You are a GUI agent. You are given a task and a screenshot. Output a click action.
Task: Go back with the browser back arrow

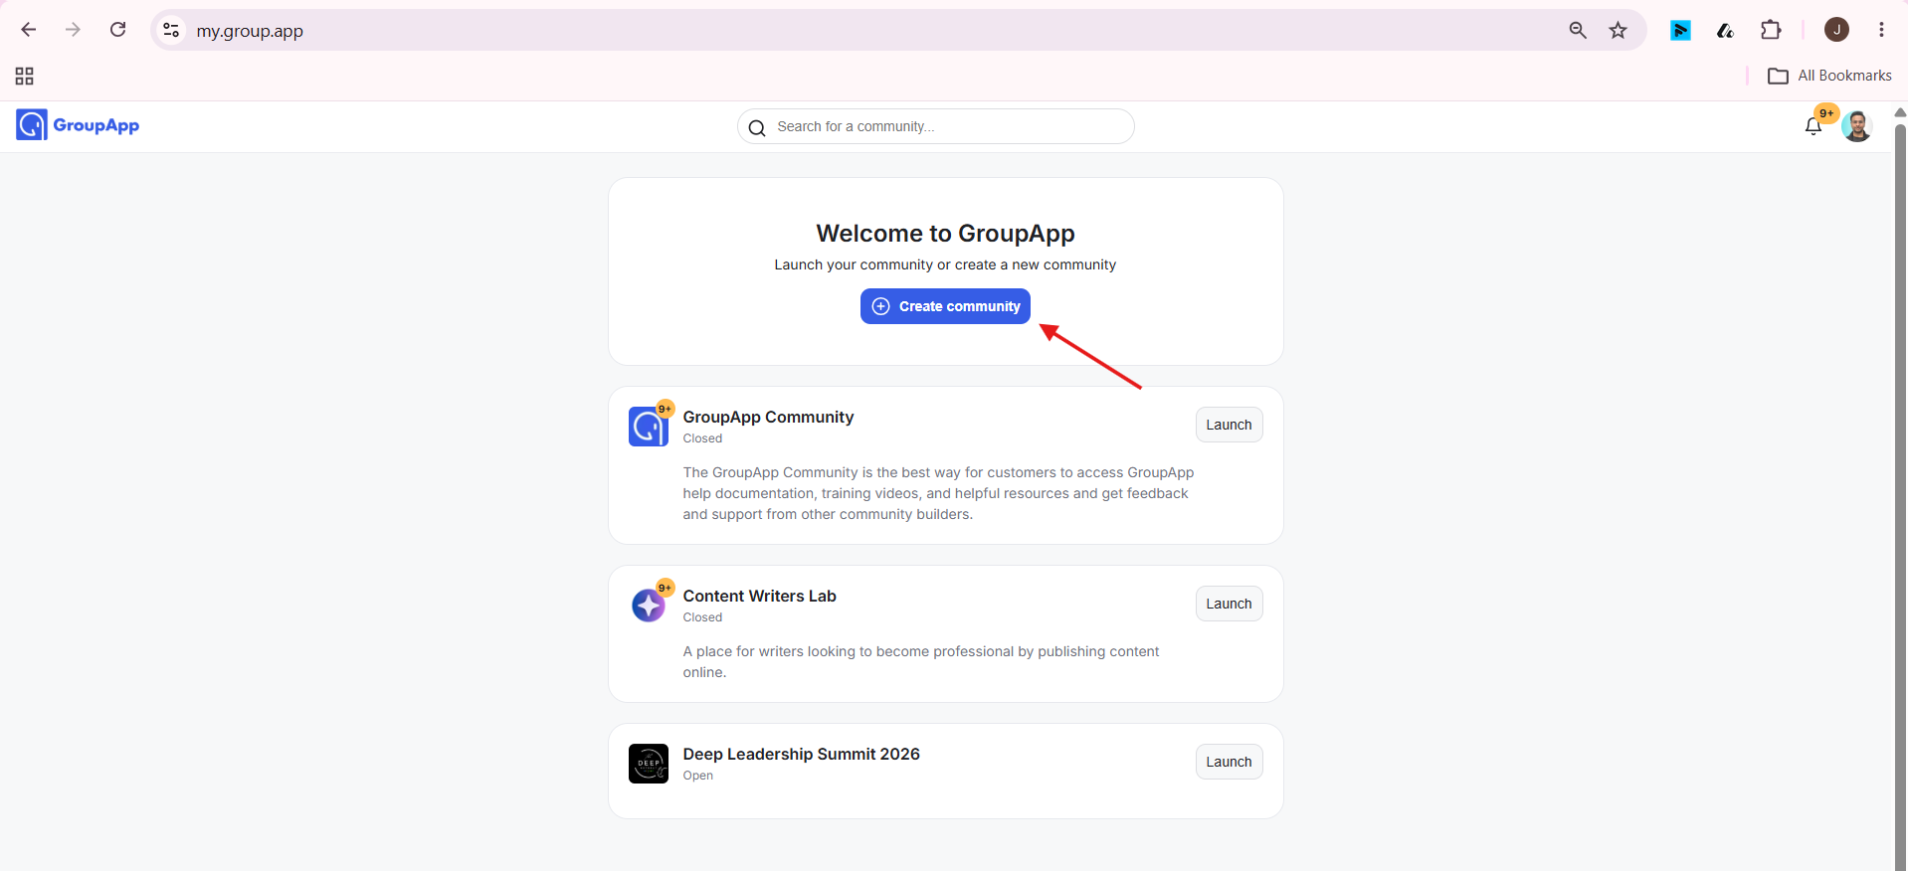pyautogui.click(x=29, y=30)
